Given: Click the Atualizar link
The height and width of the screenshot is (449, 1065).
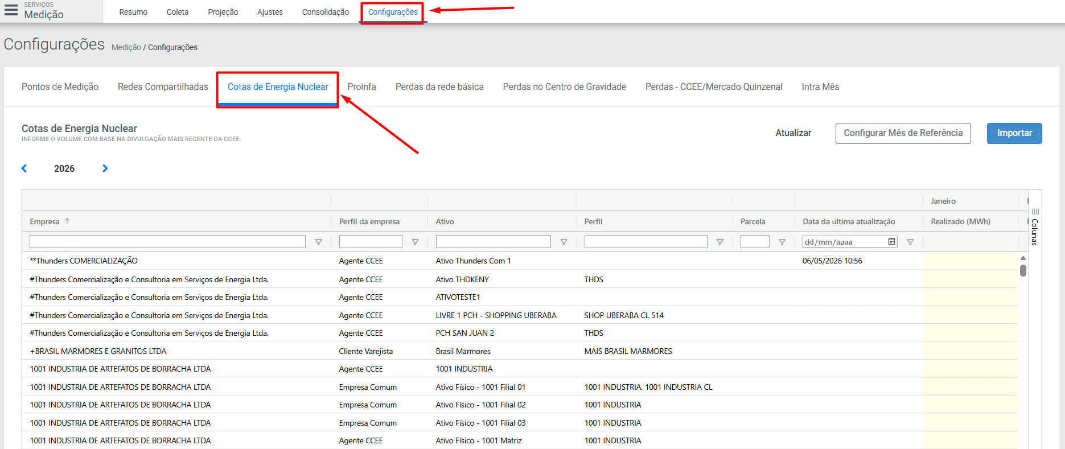Looking at the screenshot, I should click(x=793, y=133).
